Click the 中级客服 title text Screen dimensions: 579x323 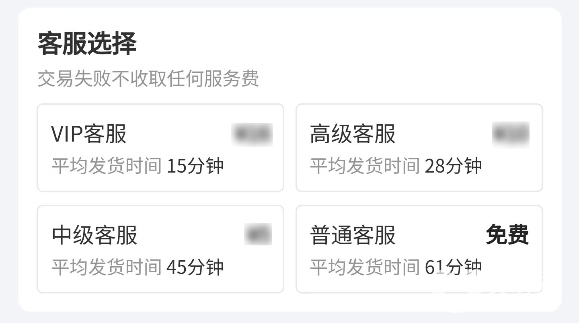point(94,235)
